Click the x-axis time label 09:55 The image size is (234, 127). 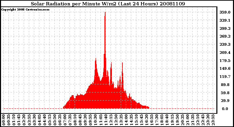pos(91,120)
